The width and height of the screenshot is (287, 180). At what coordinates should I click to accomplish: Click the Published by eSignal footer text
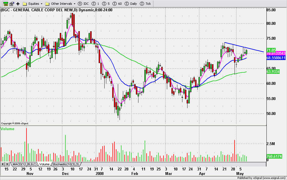coord(261,178)
